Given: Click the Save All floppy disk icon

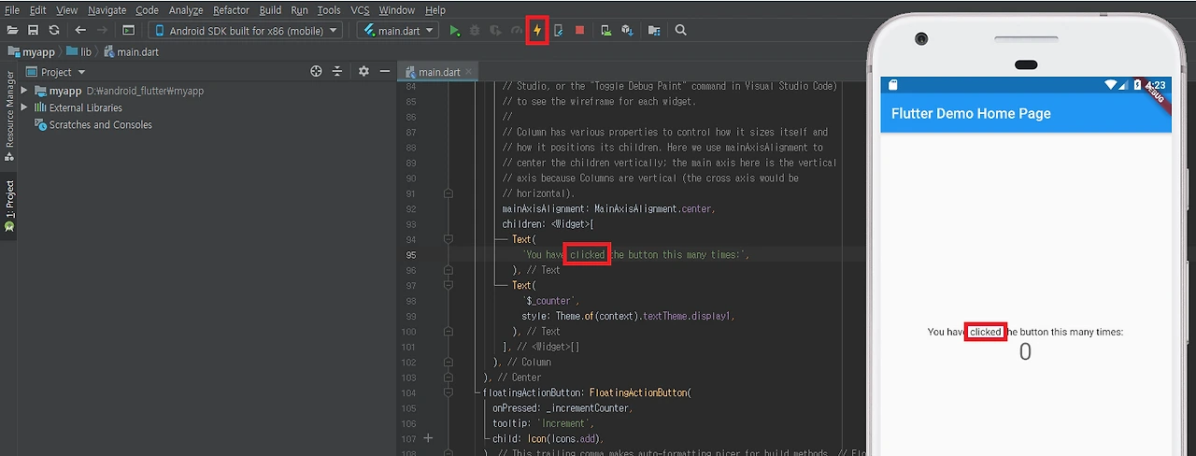Looking at the screenshot, I should [x=34, y=31].
